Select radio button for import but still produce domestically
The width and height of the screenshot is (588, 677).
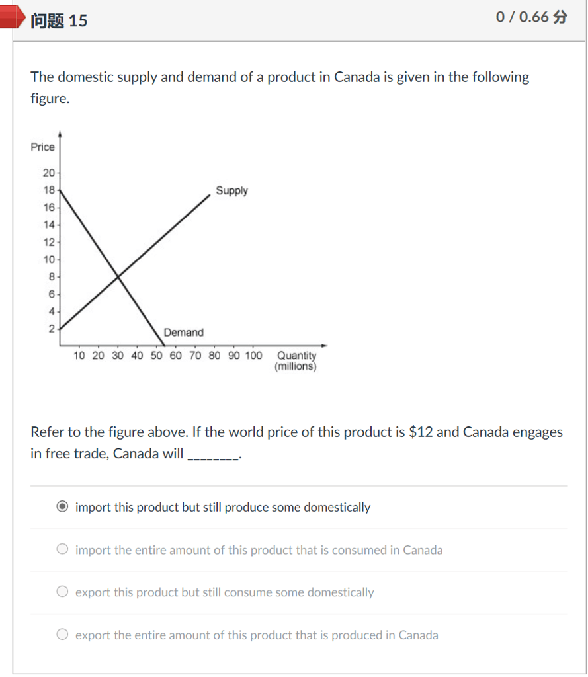coord(63,507)
